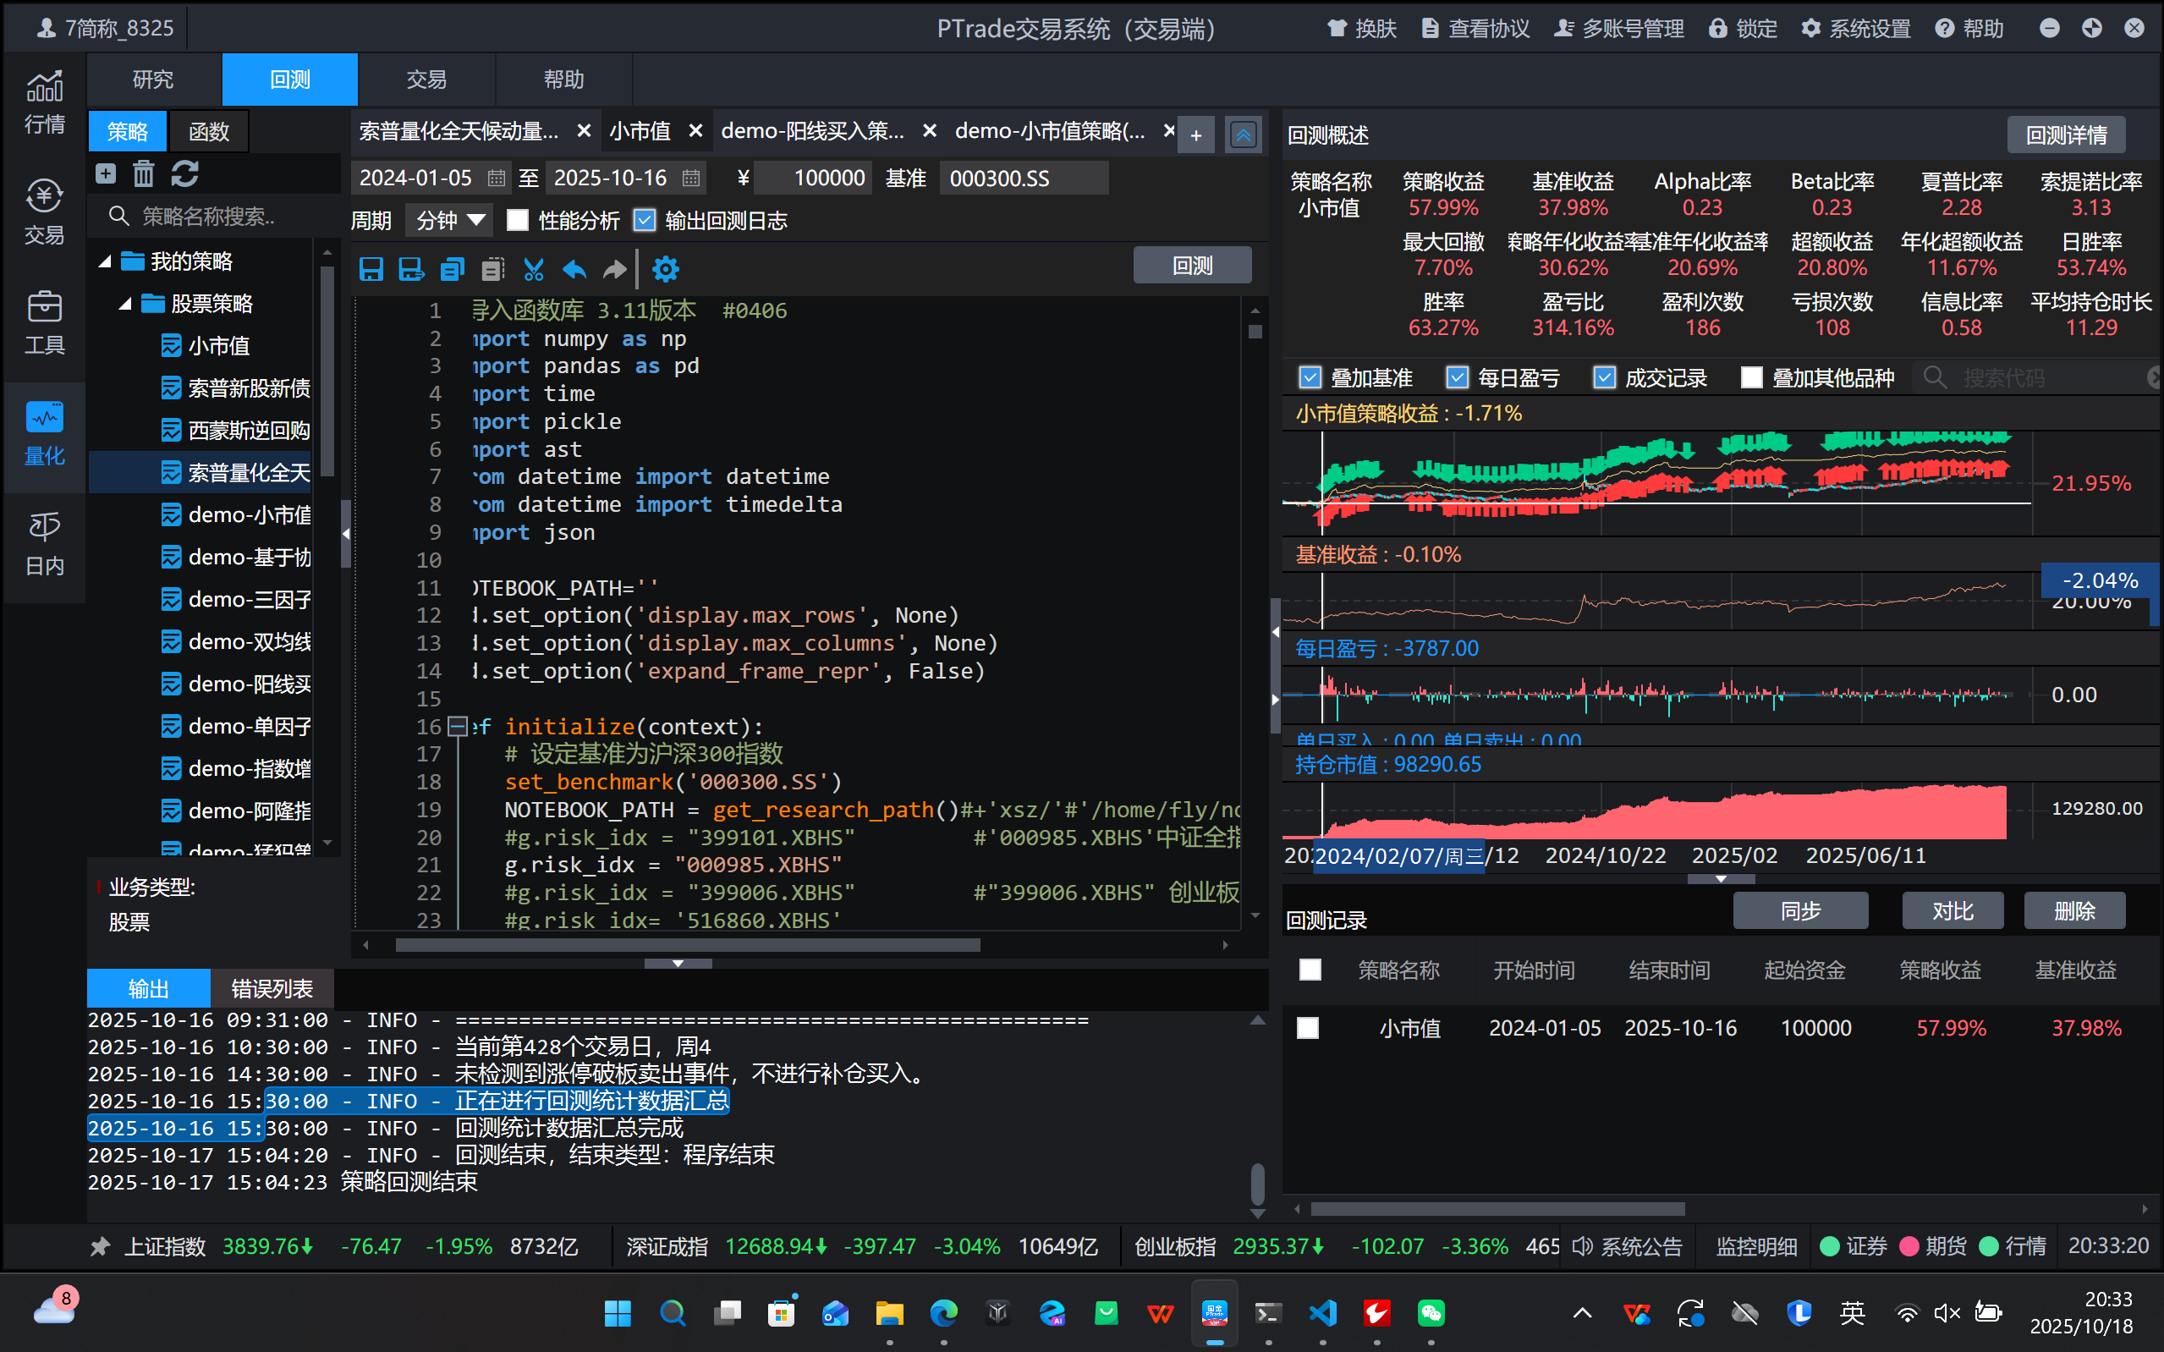Delete strategy using trash icon
The image size is (2164, 1352).
tap(144, 173)
